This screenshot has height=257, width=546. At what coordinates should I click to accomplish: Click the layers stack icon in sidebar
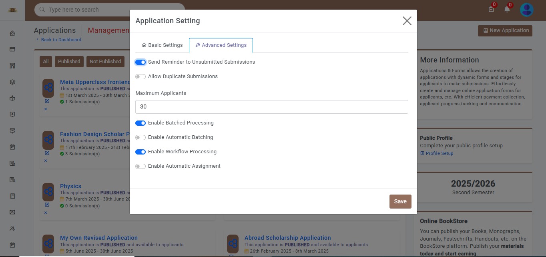tap(12, 82)
